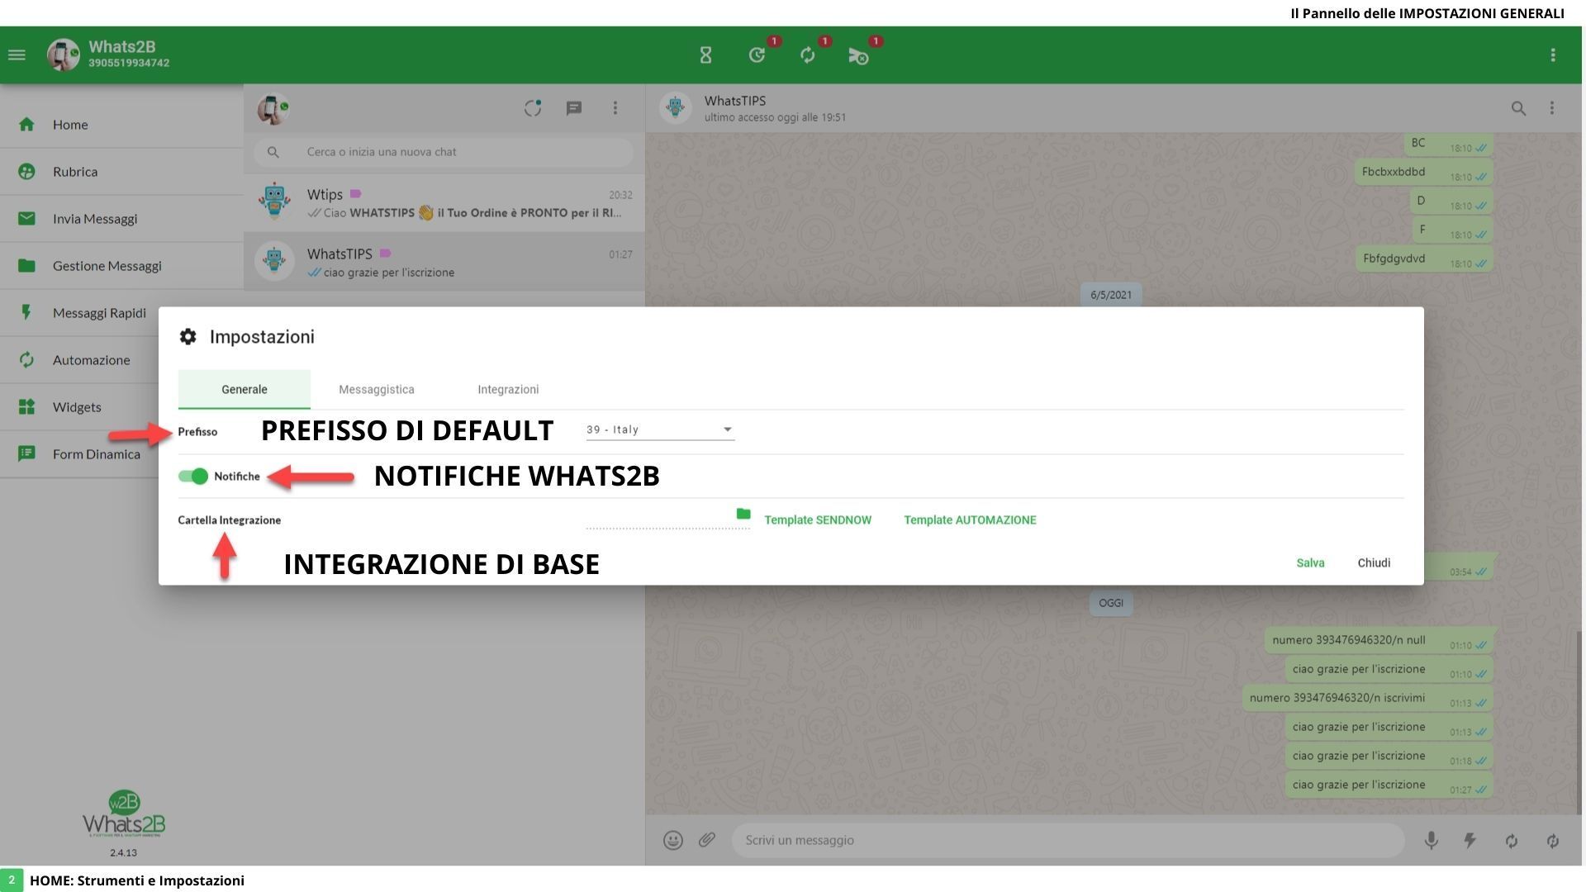This screenshot has height=892, width=1586.
Task: Click the chat search field
Action: 444,152
